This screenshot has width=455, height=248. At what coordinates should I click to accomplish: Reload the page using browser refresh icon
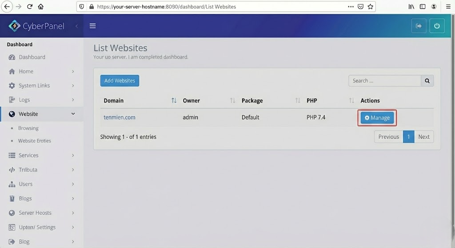[x=30, y=7]
